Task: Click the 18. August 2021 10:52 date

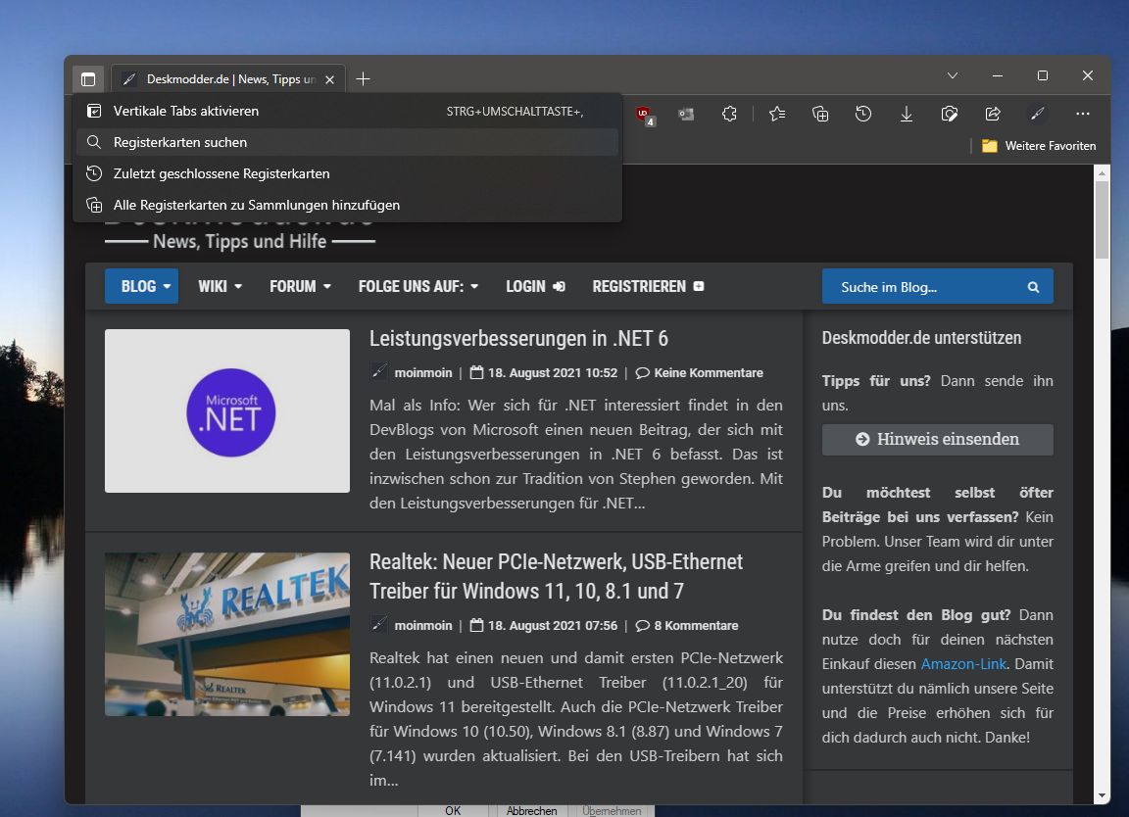Action: 553,373
